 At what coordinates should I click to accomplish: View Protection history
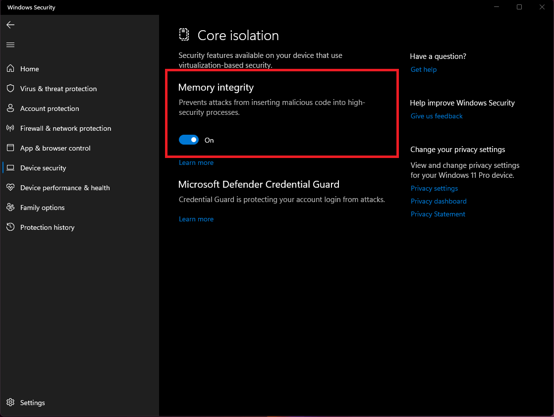coord(47,227)
